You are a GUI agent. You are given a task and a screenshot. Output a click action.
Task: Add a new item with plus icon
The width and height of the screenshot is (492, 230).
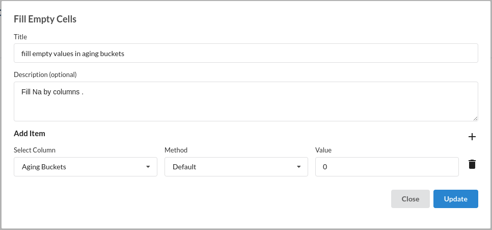pos(472,137)
